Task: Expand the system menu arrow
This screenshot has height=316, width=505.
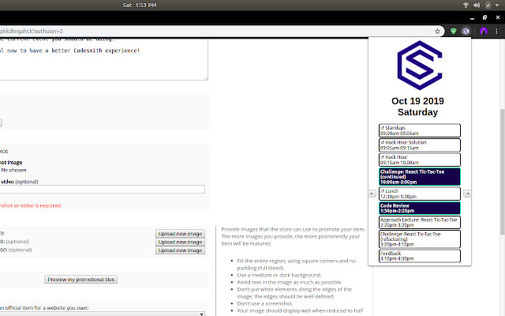Action: click(497, 6)
